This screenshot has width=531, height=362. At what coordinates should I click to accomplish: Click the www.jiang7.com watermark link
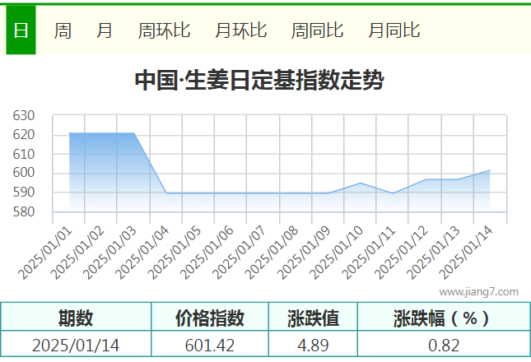pyautogui.click(x=478, y=291)
